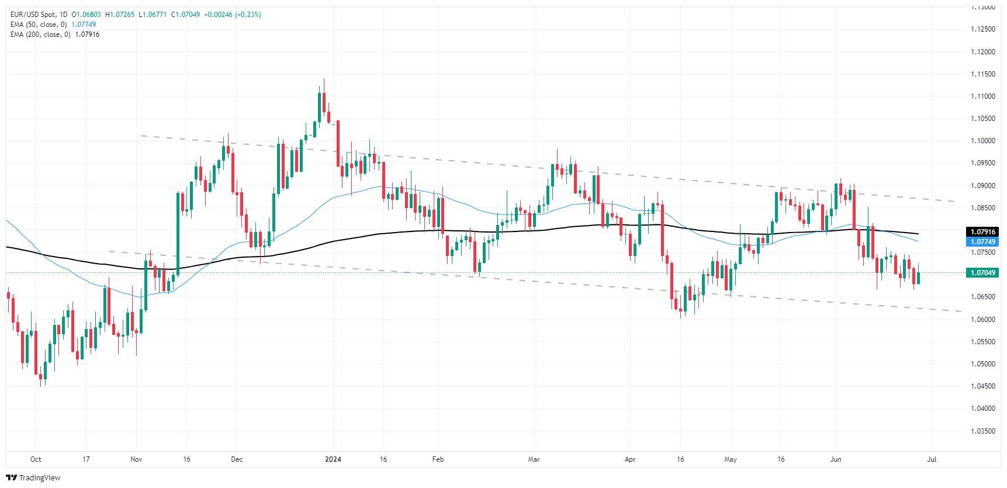1007x488 pixels.
Task: Select the EMA 50 indicator legend
Action: [39, 25]
